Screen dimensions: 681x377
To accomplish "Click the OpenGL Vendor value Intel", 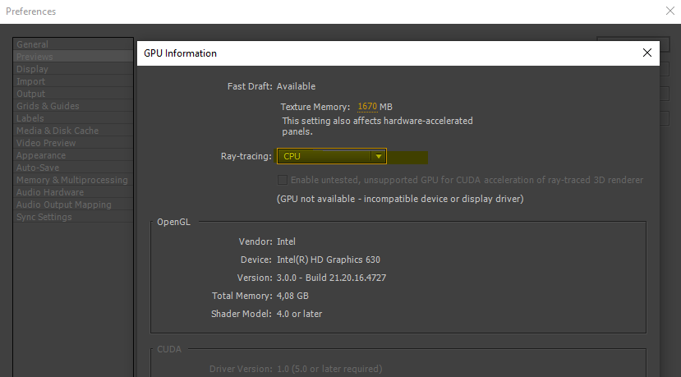I will click(286, 241).
